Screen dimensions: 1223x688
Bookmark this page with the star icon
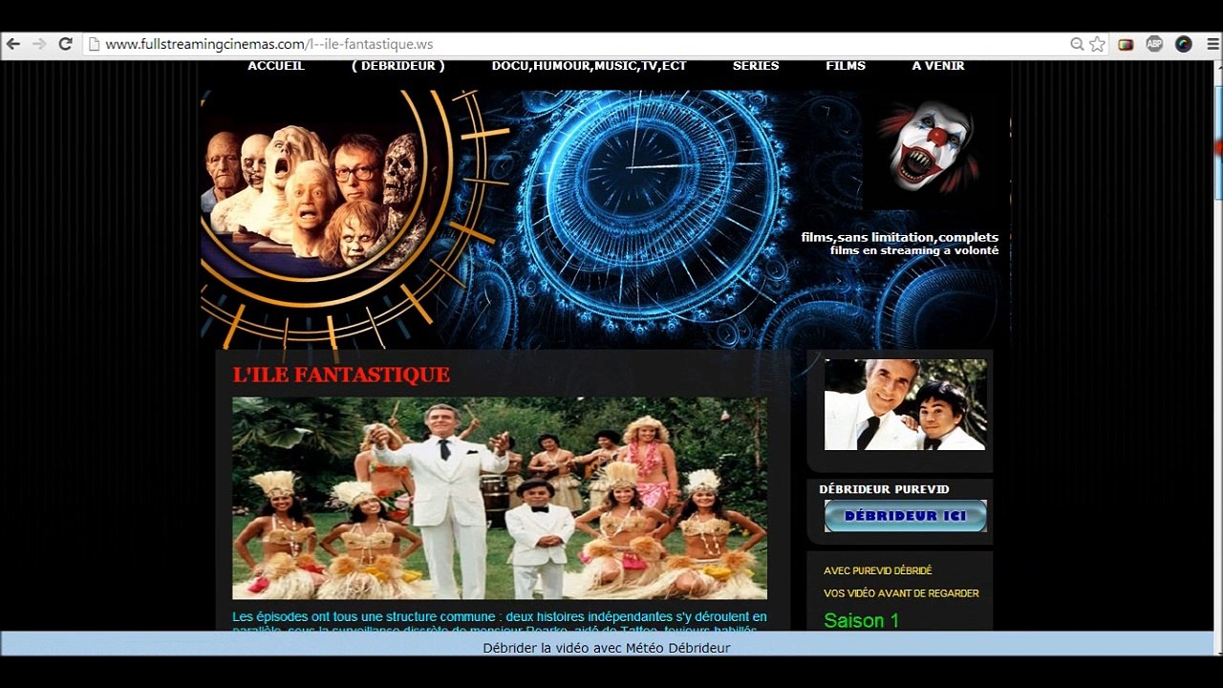[1097, 44]
